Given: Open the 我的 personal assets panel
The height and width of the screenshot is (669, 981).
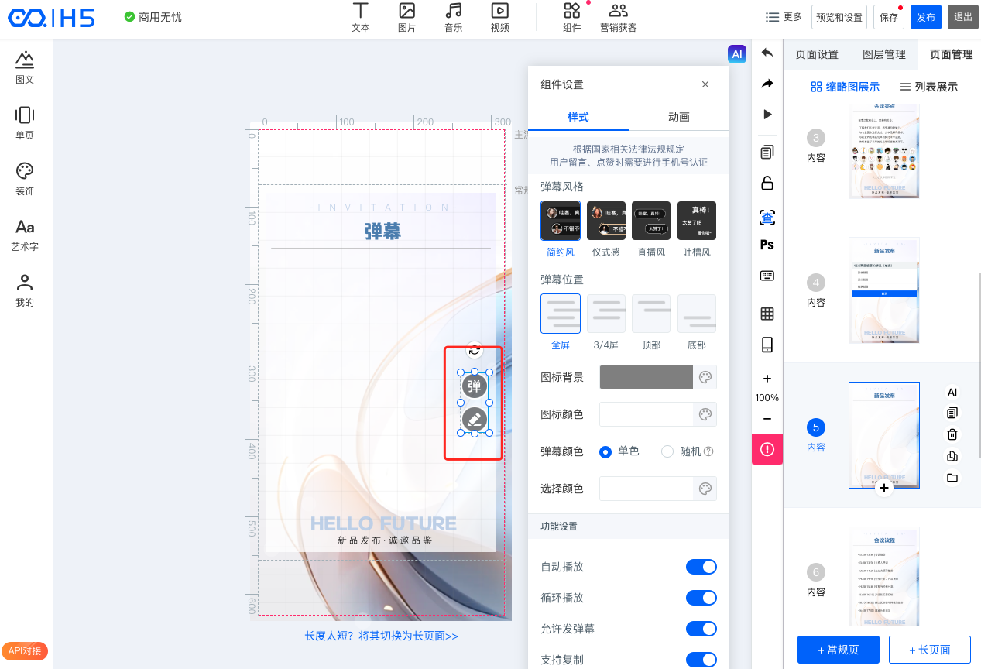Looking at the screenshot, I should click(25, 291).
